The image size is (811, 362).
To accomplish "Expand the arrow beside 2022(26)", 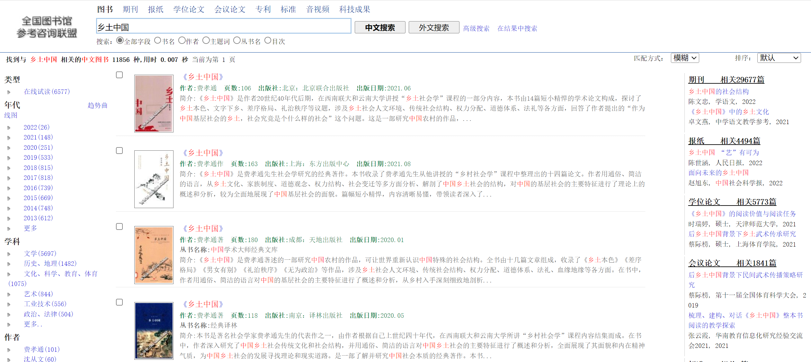I will 9,128.
